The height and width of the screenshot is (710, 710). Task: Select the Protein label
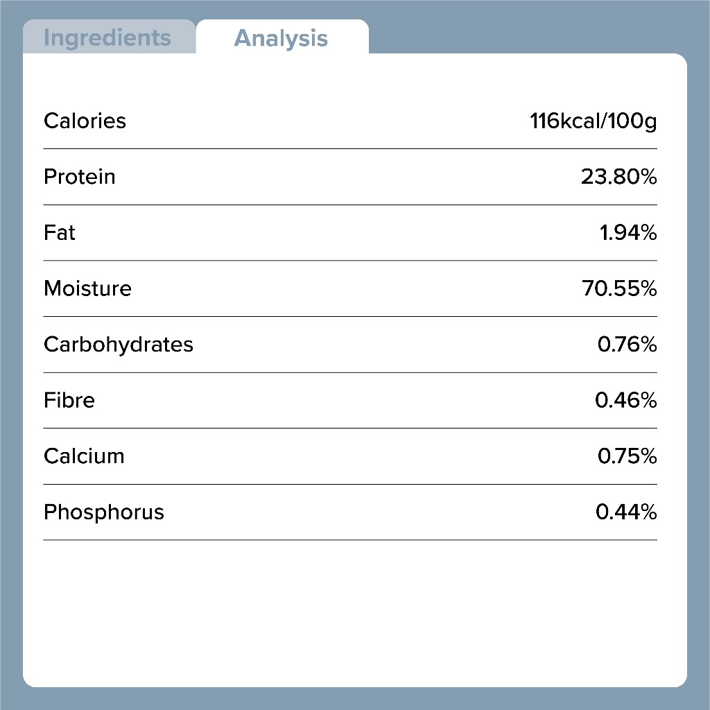point(79,177)
